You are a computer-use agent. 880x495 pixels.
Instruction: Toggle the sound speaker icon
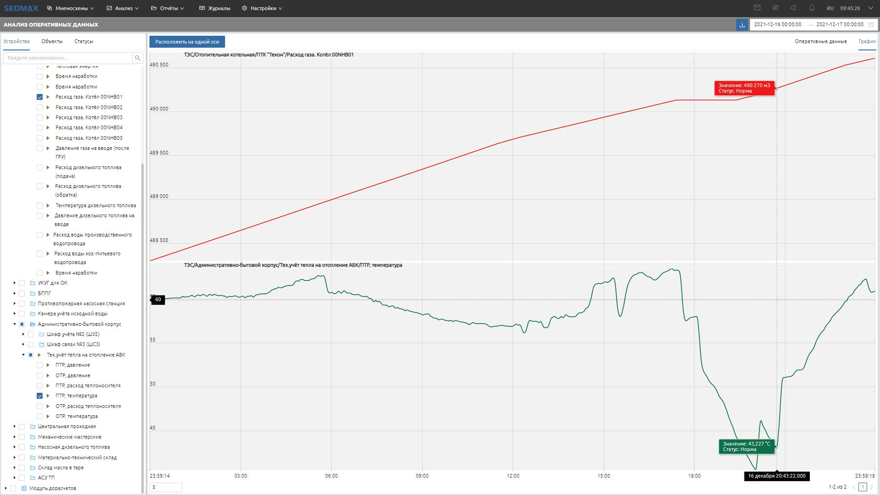click(x=794, y=8)
